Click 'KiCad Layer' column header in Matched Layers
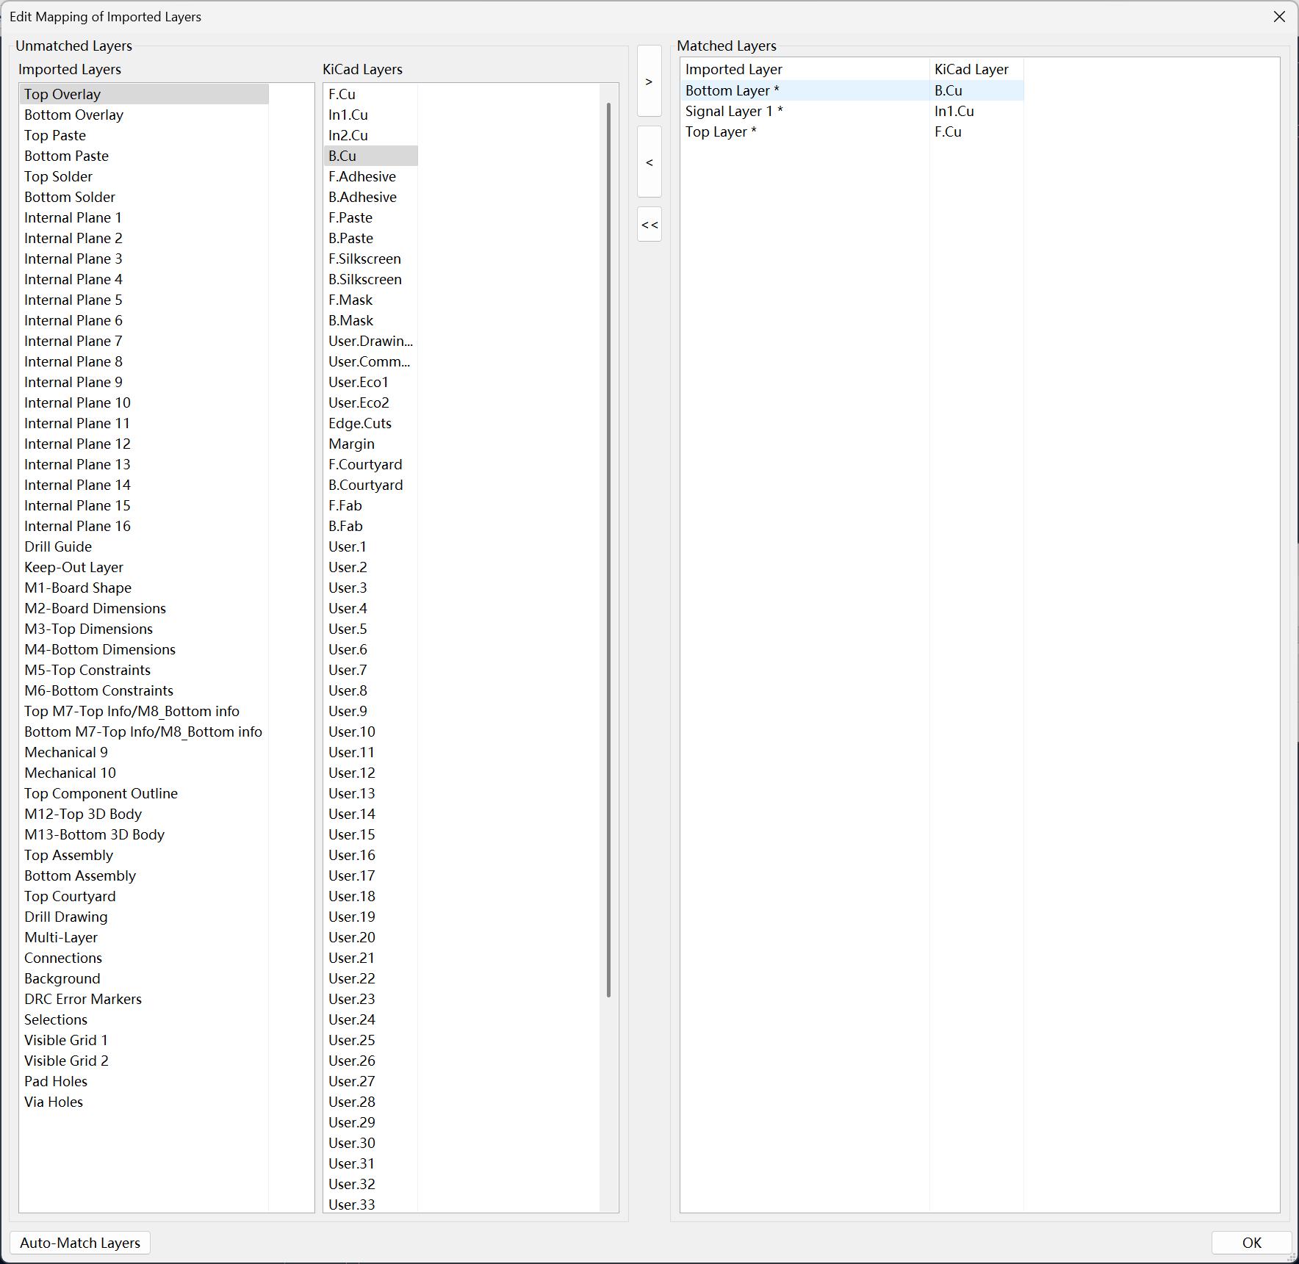 [976, 69]
